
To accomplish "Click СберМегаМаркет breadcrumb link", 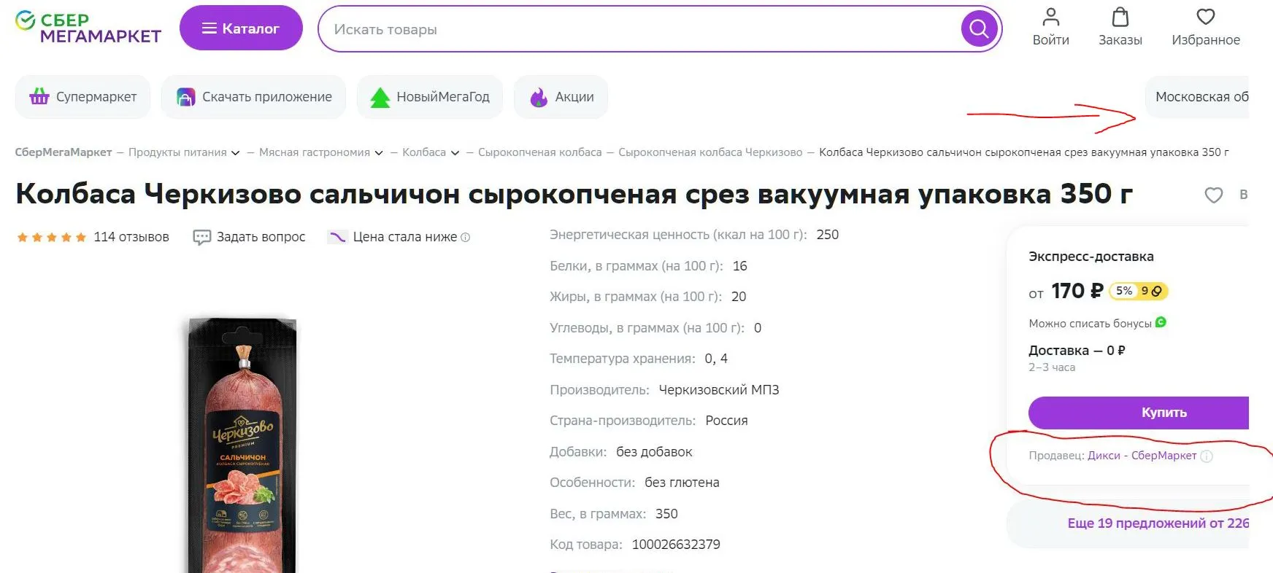I will coord(64,152).
